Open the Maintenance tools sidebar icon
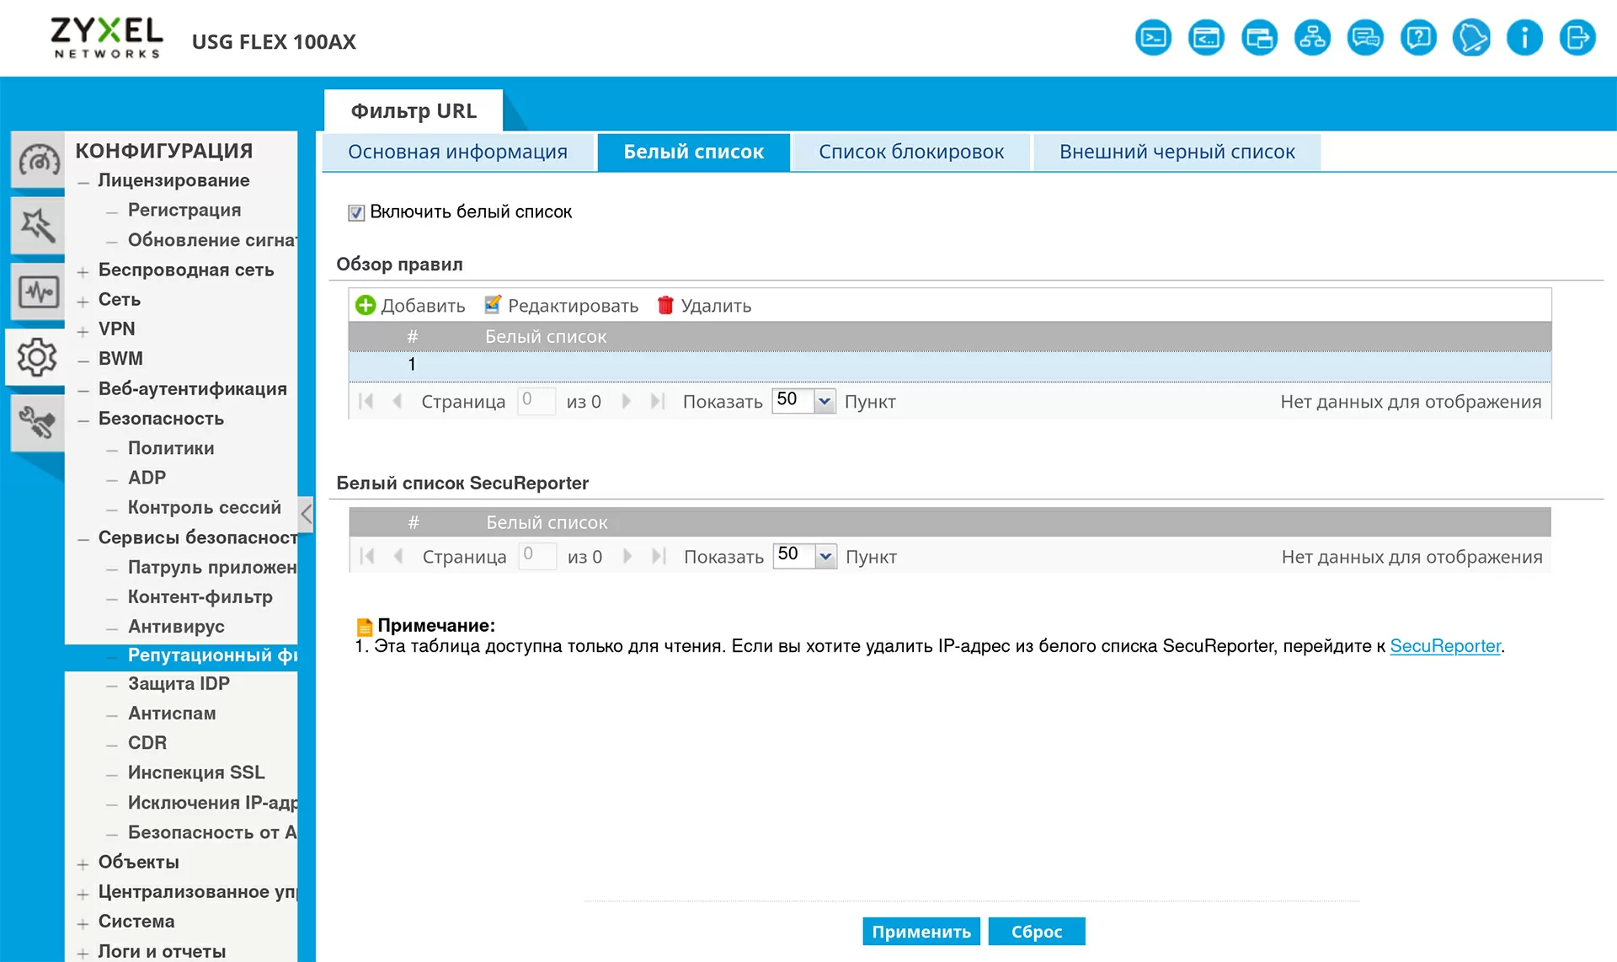 38,423
